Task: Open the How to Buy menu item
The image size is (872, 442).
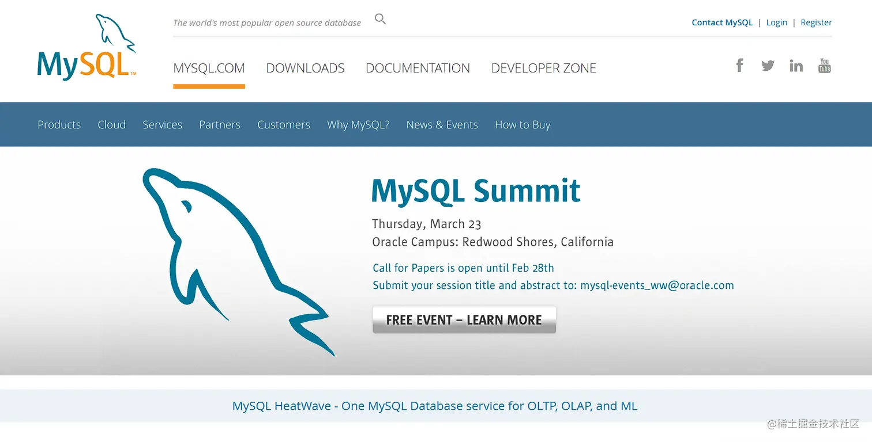Action: tap(523, 124)
